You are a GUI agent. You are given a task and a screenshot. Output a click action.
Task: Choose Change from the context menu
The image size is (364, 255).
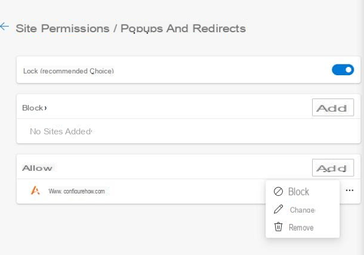[x=303, y=210]
